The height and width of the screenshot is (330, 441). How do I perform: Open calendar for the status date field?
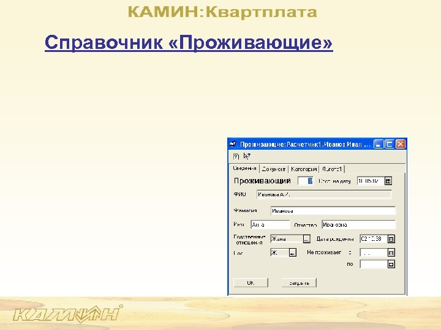tap(388, 182)
